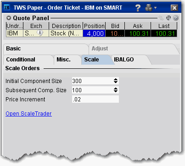Click the Stock (N... description cell
This screenshot has width=185, height=166.
click(66, 33)
